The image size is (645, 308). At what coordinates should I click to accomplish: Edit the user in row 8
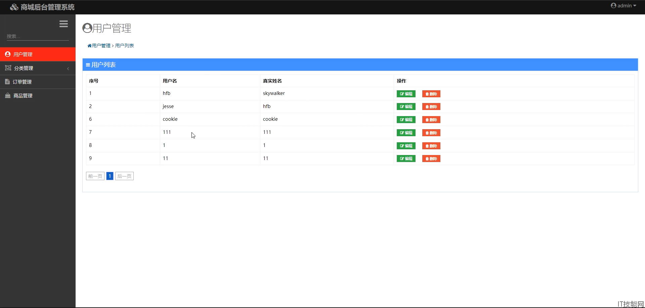(x=406, y=146)
